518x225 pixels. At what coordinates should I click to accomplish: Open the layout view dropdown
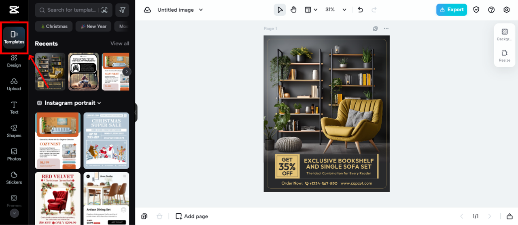tap(311, 10)
